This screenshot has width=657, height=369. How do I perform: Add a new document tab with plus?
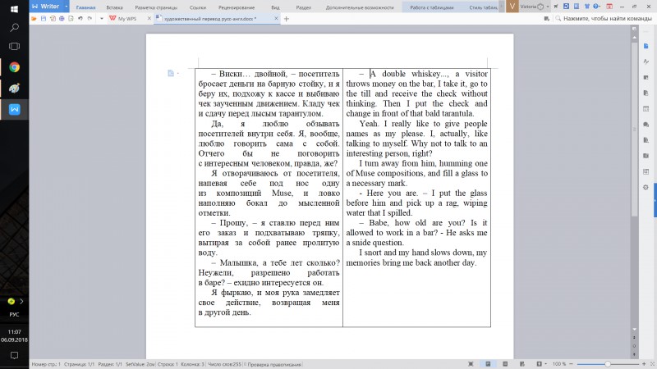tap(287, 18)
